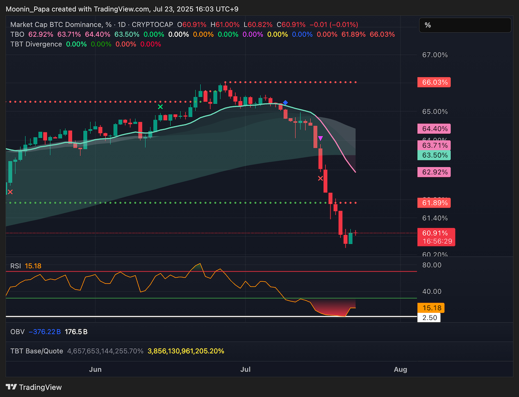Viewport: 519px width, 397px height.
Task: Click the red X marker at left edge
Action: click(10, 192)
